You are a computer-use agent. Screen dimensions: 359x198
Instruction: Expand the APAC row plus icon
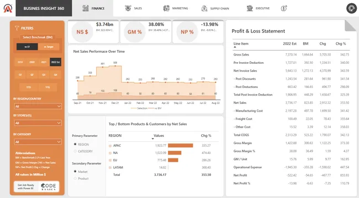(110, 146)
